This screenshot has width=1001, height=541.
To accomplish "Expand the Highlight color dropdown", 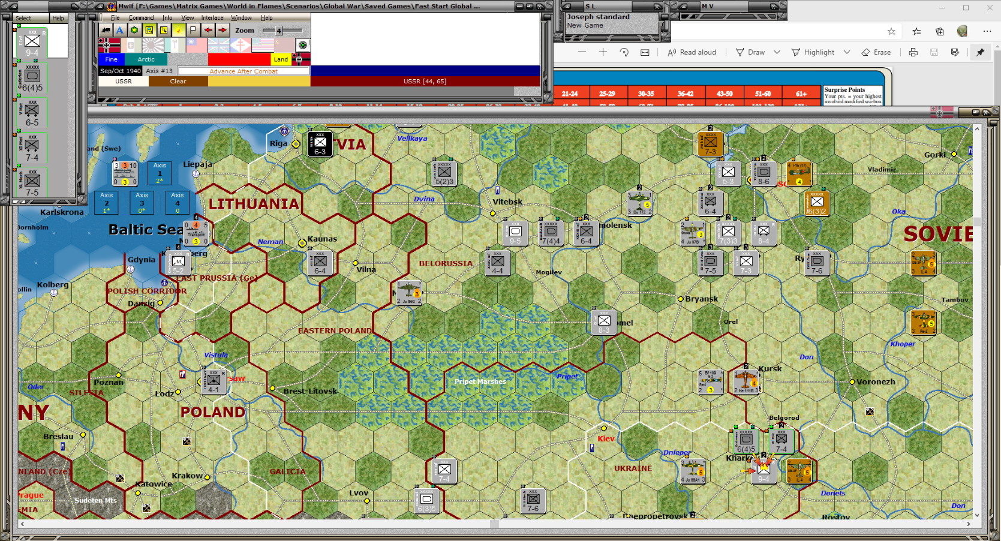I will 847,52.
